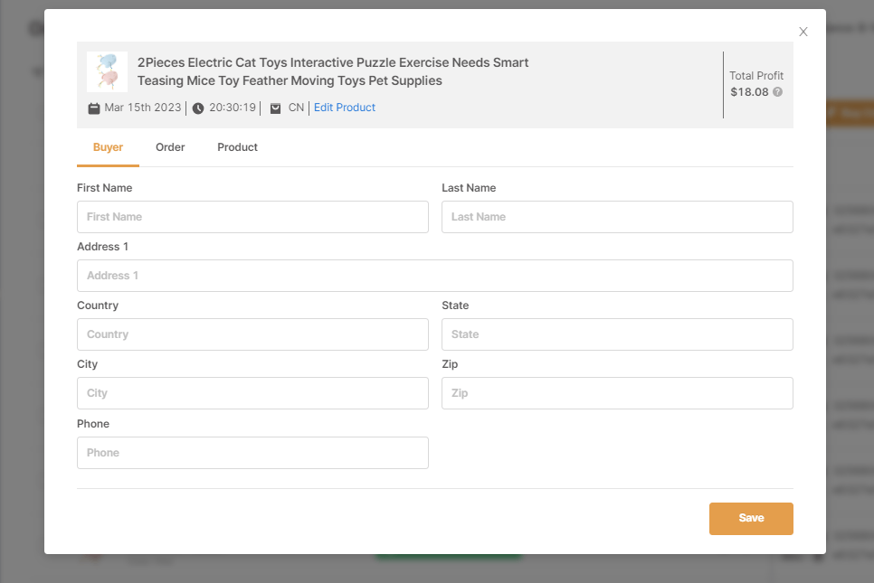Focus the City input field
Screen dimensions: 874x583
[252, 393]
